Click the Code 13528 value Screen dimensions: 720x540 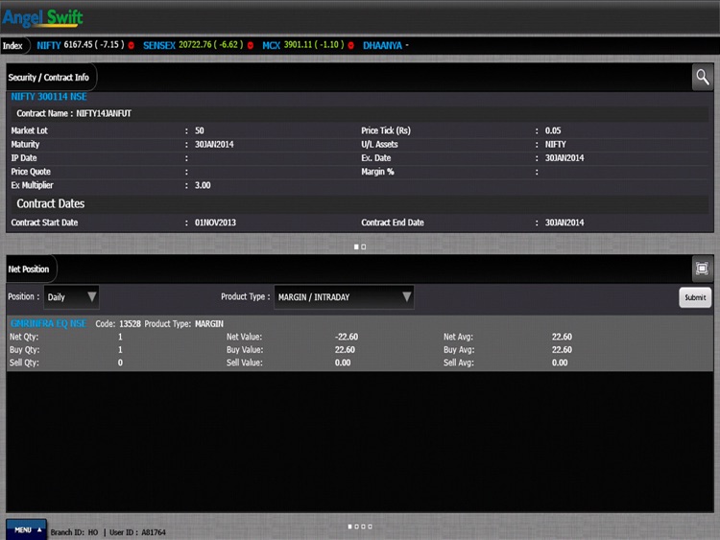(130, 324)
